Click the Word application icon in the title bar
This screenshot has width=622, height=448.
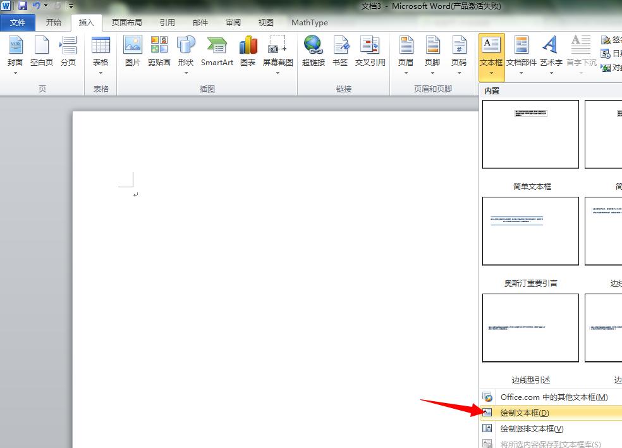6,6
